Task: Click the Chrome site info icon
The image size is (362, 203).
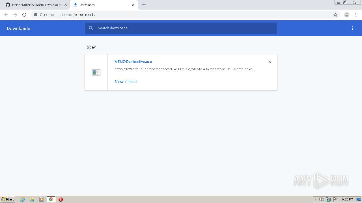Action: pyautogui.click(x=36, y=15)
